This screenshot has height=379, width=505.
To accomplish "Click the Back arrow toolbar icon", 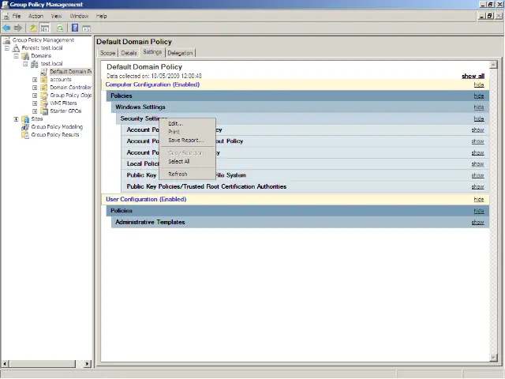I will click(x=7, y=28).
